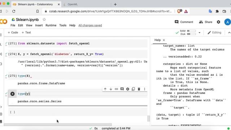This screenshot has width=231, height=130.
Task: Click the notebook vertical scrollbar
Action: coord(148,118)
